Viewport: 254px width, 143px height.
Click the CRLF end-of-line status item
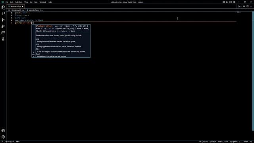coord(226,141)
